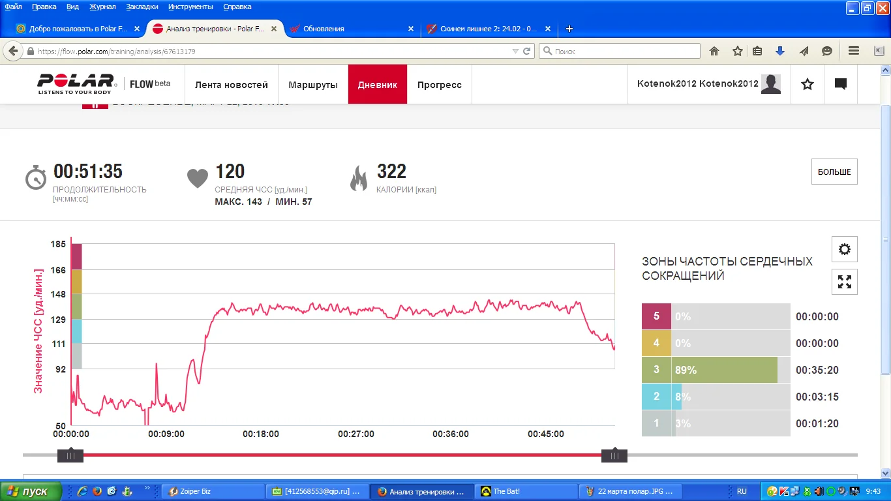Show bookmarks list icon in toolbar
Viewport: 891px width, 501px height.
pos(757,51)
